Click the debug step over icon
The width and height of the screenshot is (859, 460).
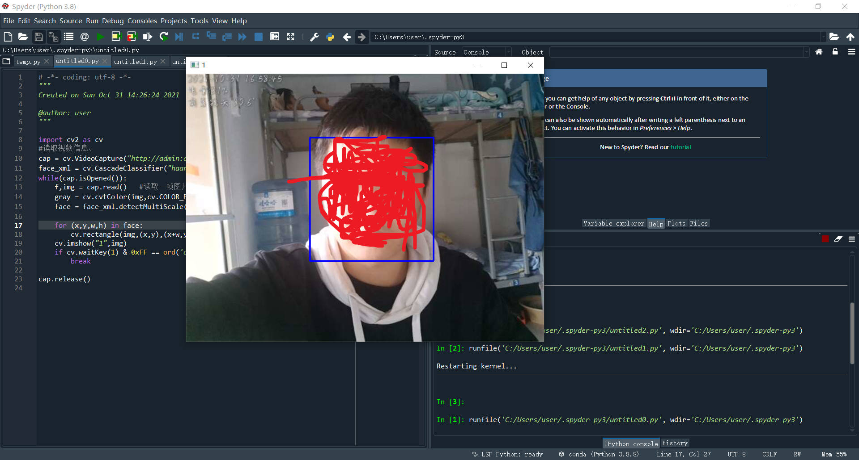click(x=196, y=37)
